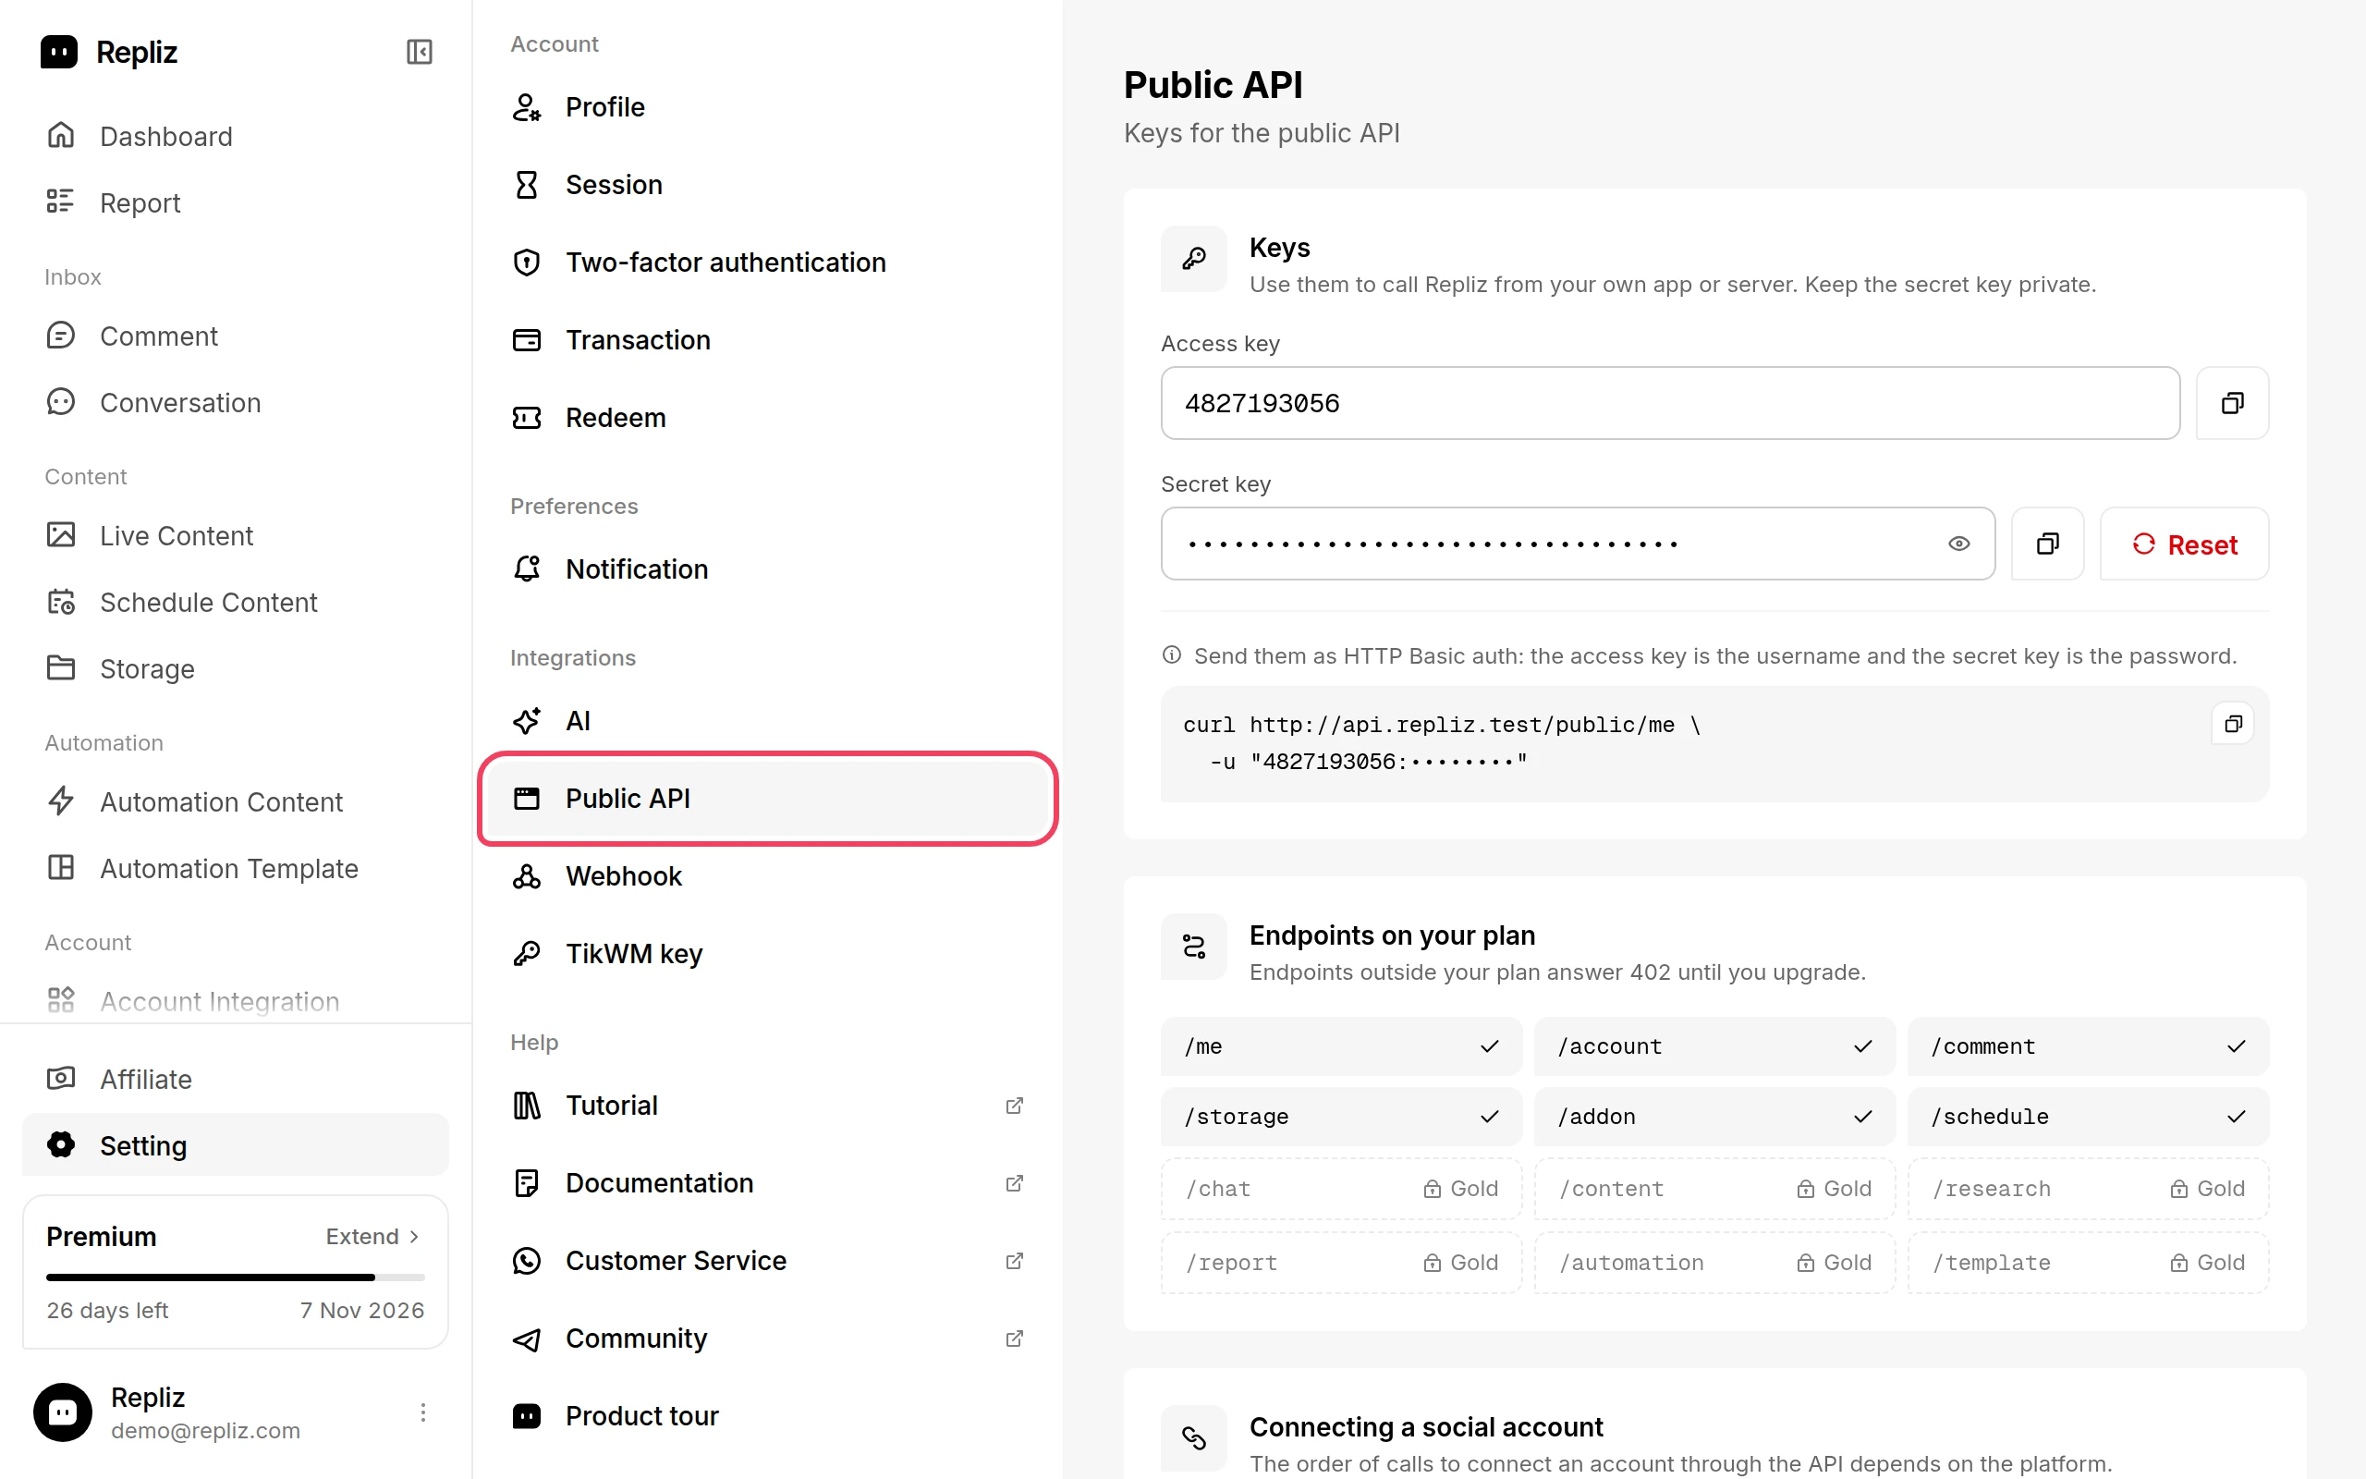Collapse the sidebar with the panel icon

(420, 52)
